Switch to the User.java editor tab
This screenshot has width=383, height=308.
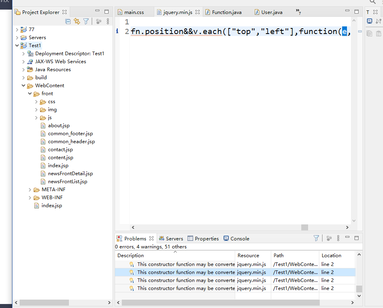[272, 12]
